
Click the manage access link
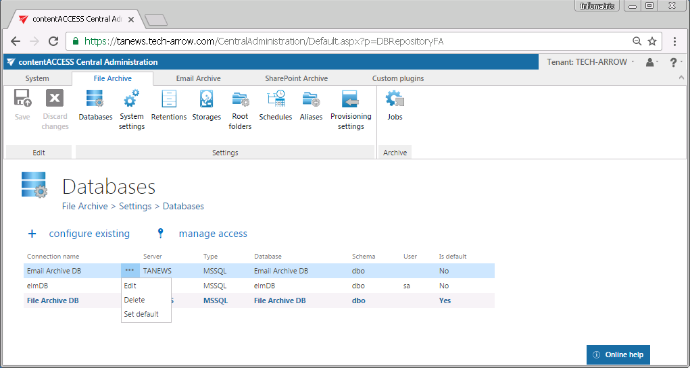coord(213,234)
